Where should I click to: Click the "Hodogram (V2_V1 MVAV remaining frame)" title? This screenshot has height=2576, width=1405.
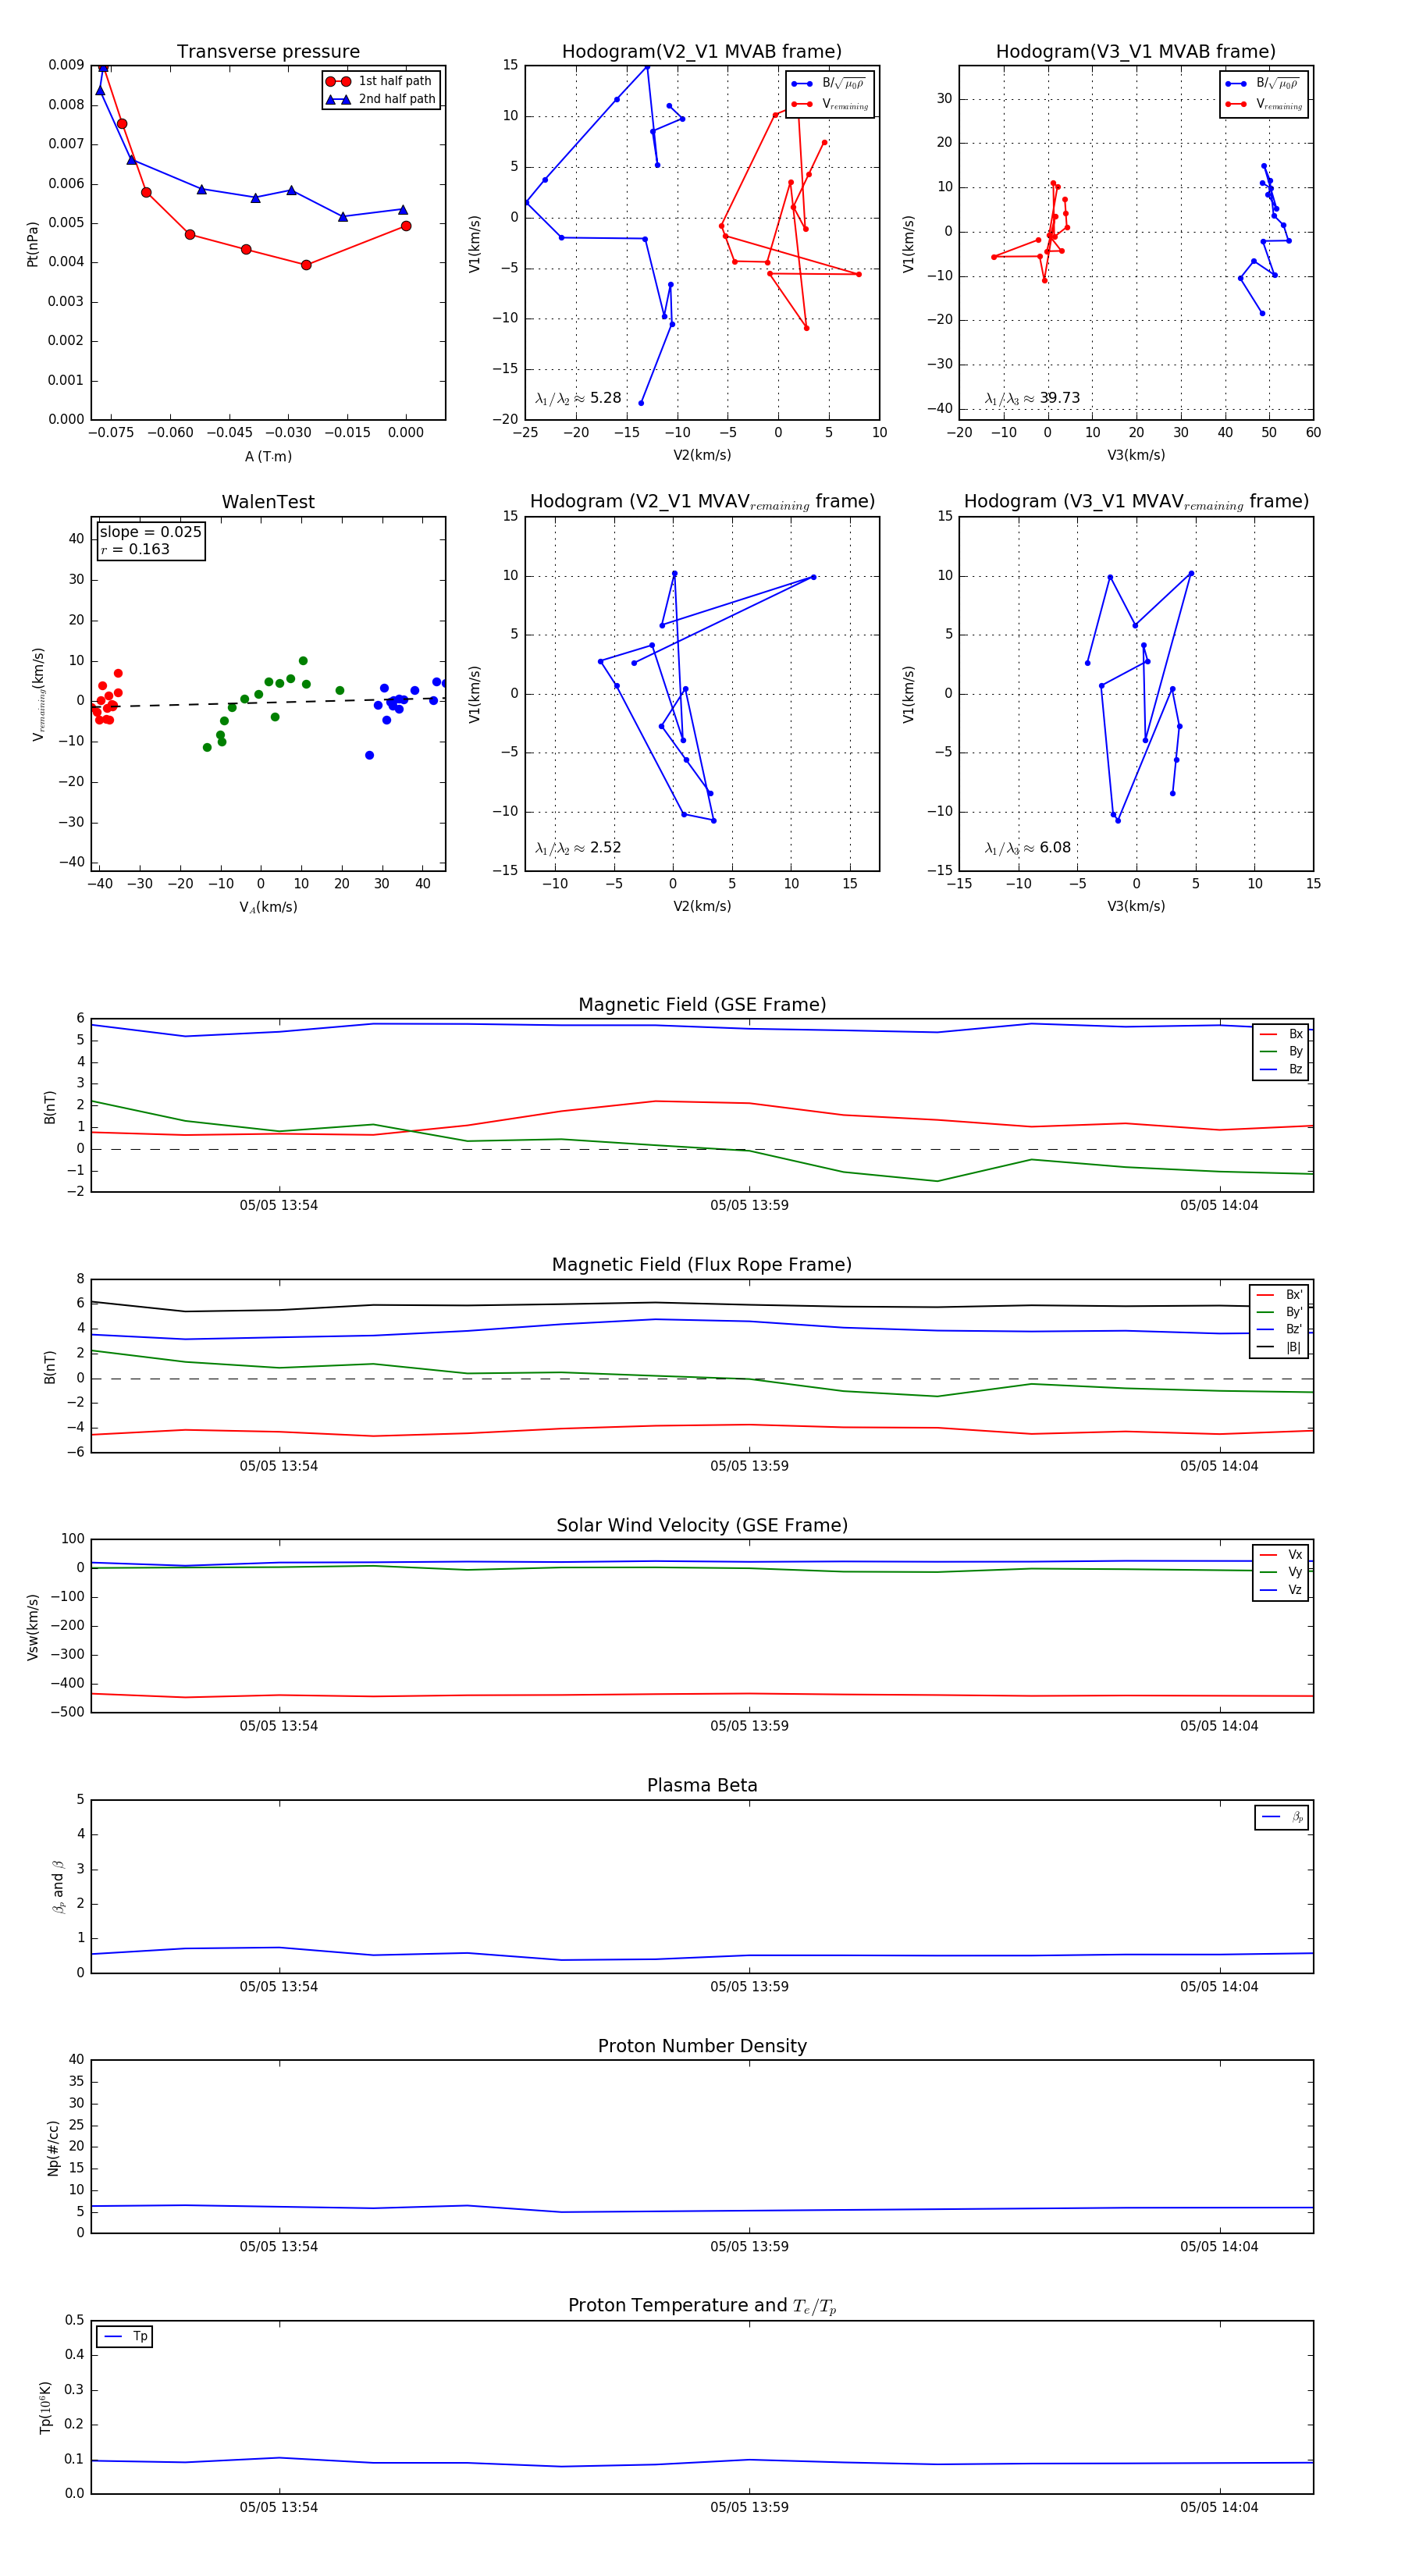702,502
